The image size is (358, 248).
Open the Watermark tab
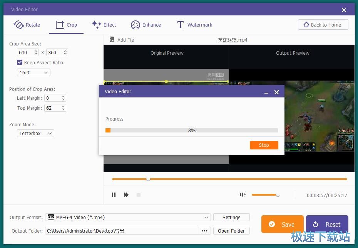(x=195, y=25)
